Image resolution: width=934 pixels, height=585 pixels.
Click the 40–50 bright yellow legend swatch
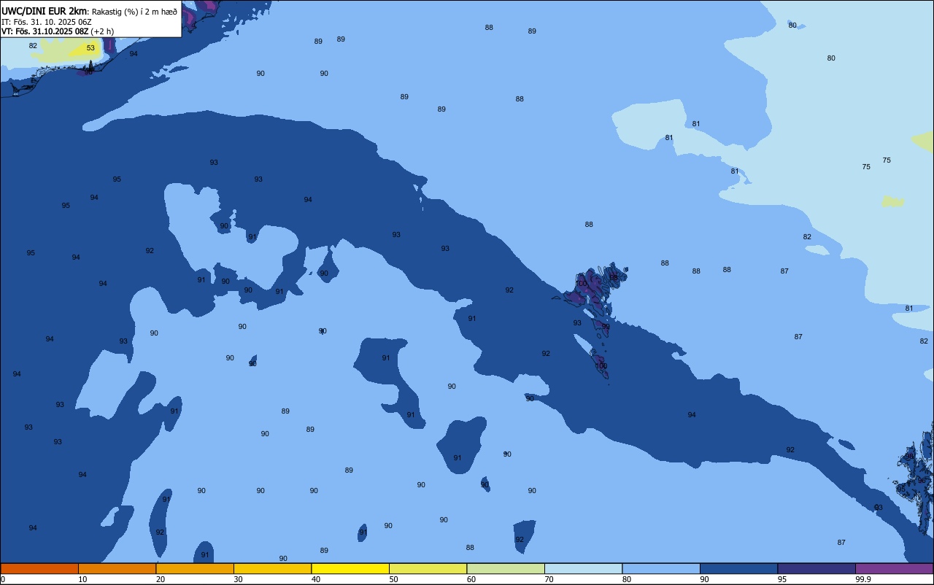pos(350,568)
